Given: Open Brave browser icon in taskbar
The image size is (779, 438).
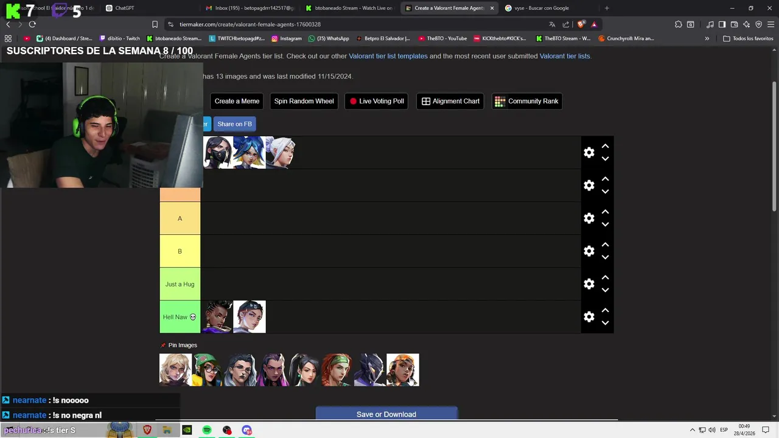Looking at the screenshot, I should [147, 430].
